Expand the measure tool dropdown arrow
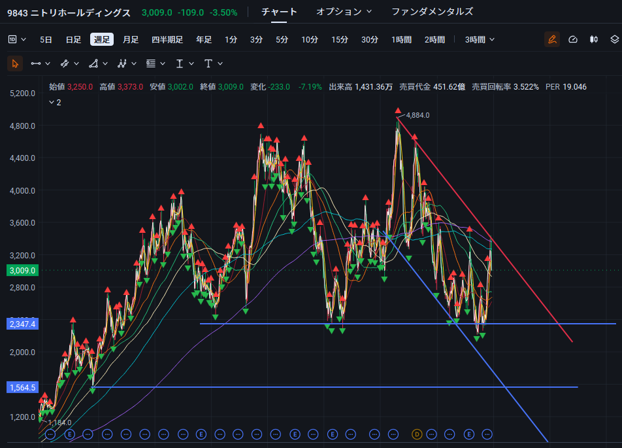The width and height of the screenshot is (622, 448). (x=191, y=63)
